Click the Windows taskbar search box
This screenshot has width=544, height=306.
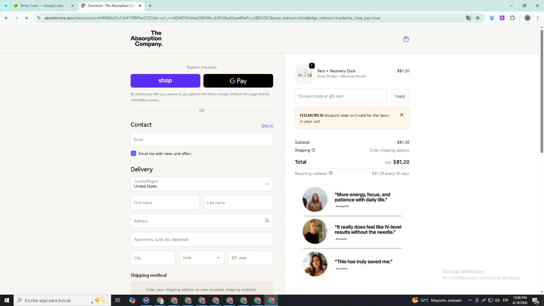[x=62, y=300]
